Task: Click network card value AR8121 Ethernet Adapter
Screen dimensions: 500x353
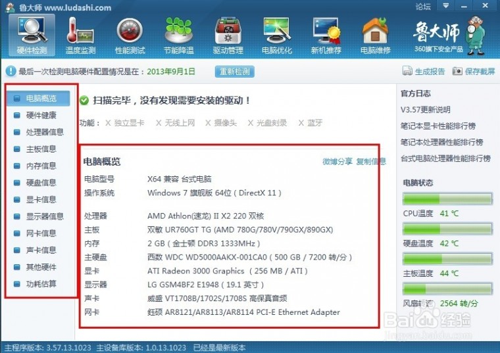Action: click(x=243, y=312)
